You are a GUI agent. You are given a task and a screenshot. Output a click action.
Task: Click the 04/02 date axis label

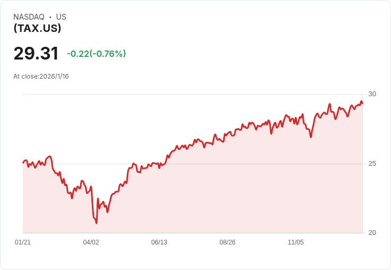coord(91,242)
